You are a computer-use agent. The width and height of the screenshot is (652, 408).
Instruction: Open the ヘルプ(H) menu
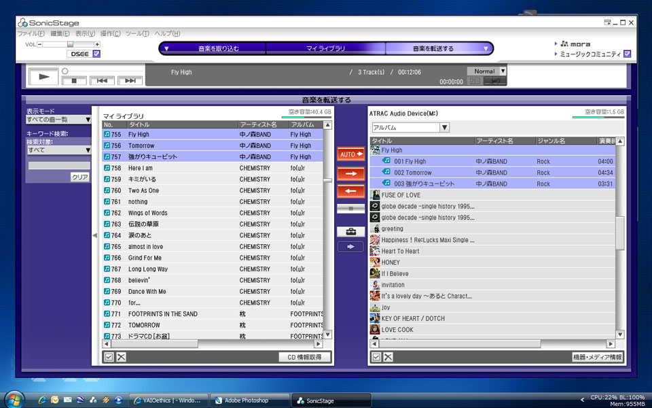point(168,33)
